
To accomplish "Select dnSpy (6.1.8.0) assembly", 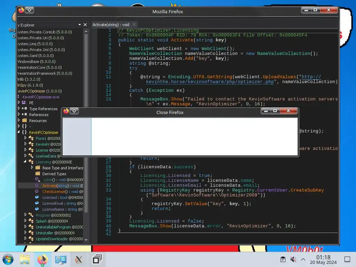I will point(30,85).
